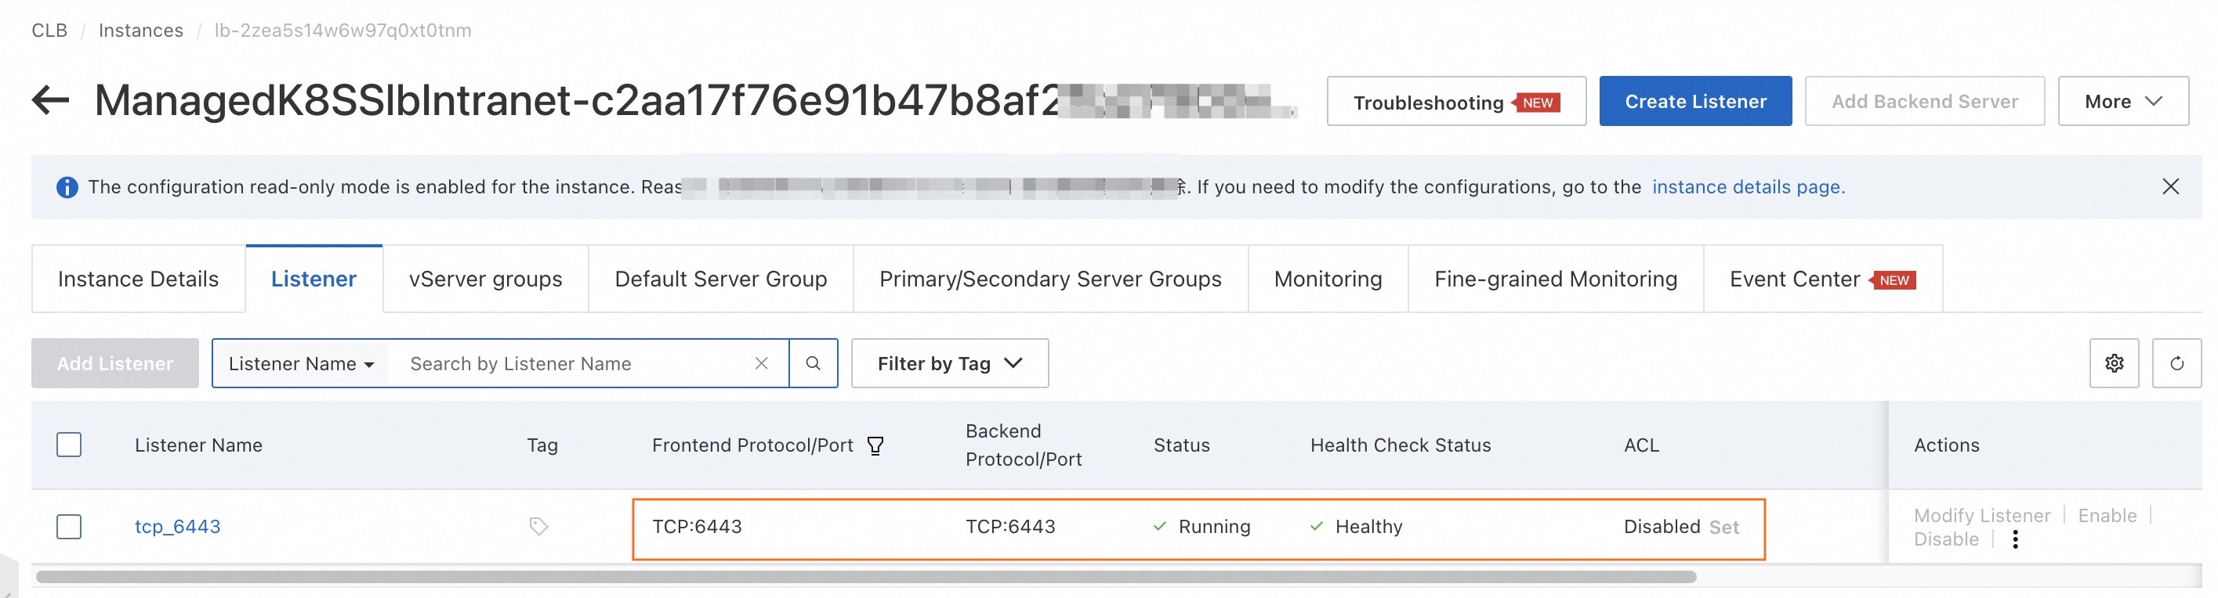The image size is (2218, 598).
Task: Open the three-dot actions menu for tcp_6443
Action: coord(2015,540)
